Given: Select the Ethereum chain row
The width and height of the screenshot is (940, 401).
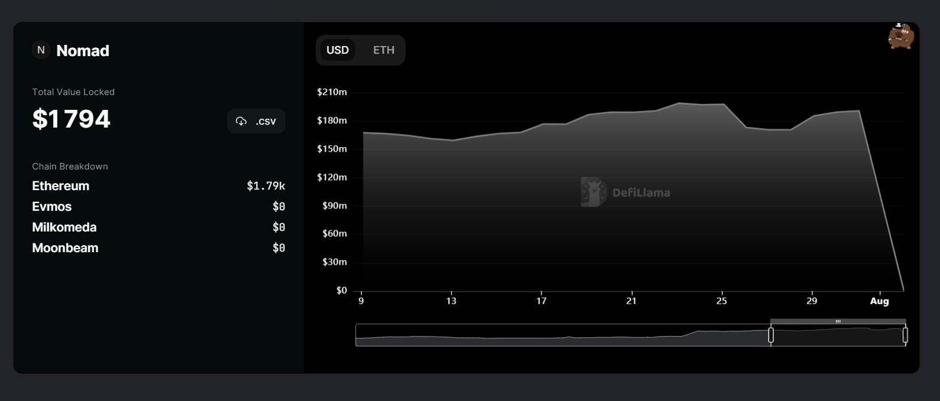Looking at the screenshot, I should (x=158, y=186).
